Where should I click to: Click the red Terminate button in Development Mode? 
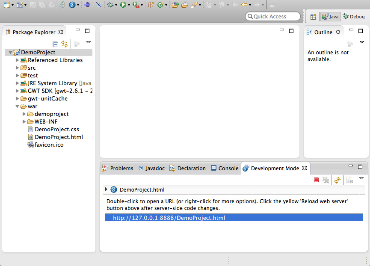(317, 180)
